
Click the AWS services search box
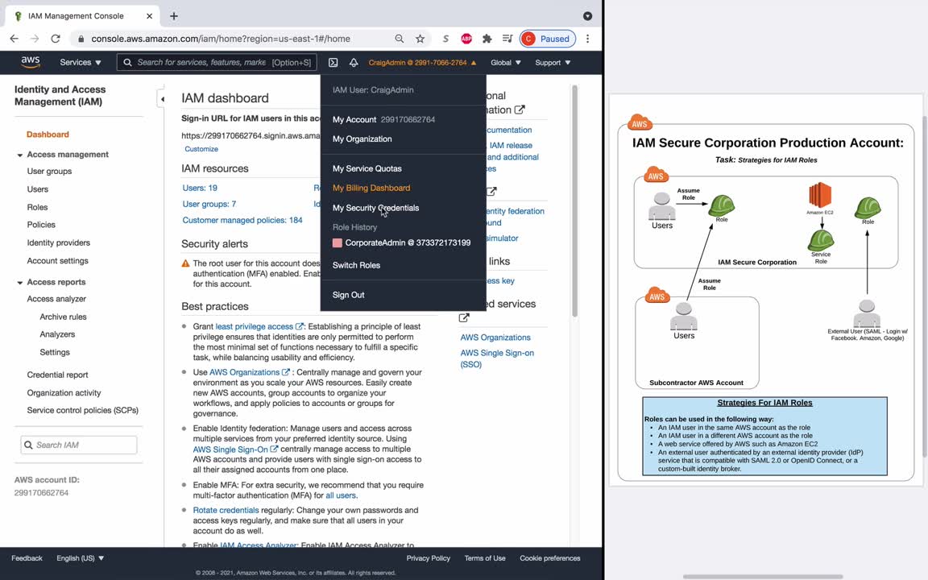tap(217, 62)
